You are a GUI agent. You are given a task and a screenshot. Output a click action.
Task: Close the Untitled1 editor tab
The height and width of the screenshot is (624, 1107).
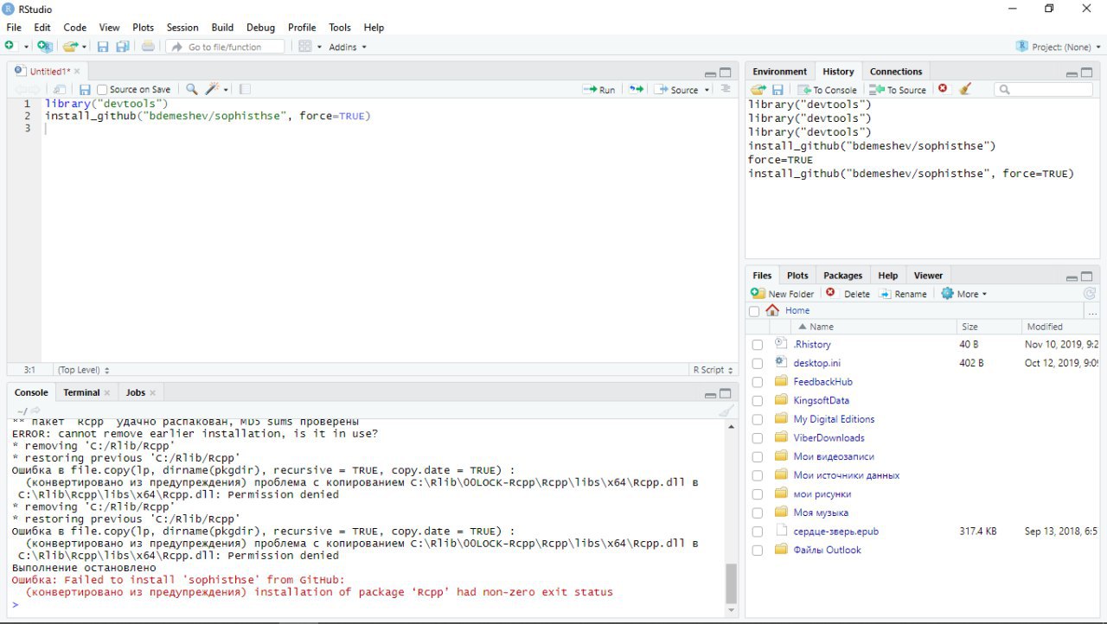77,72
